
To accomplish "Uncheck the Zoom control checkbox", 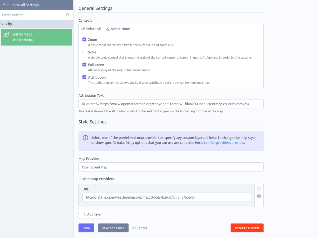I will coord(84,39).
